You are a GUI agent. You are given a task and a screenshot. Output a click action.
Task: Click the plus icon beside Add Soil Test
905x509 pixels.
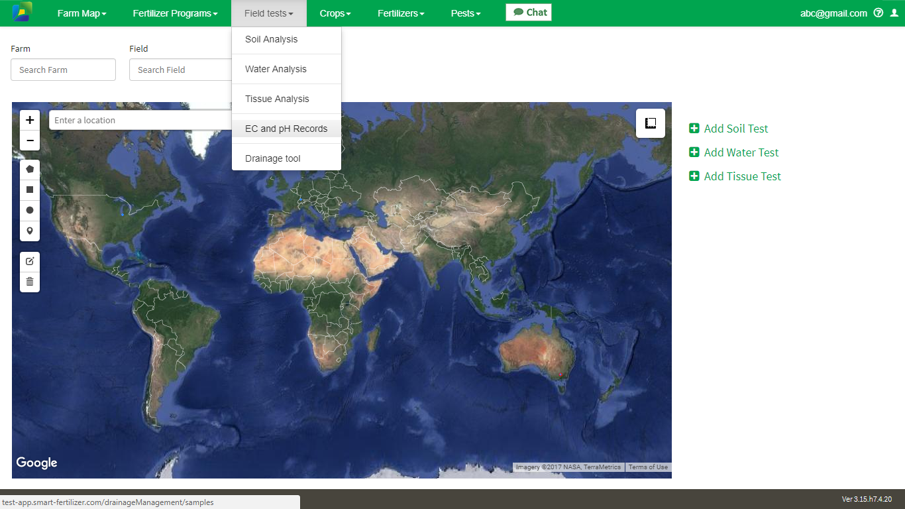pos(694,129)
